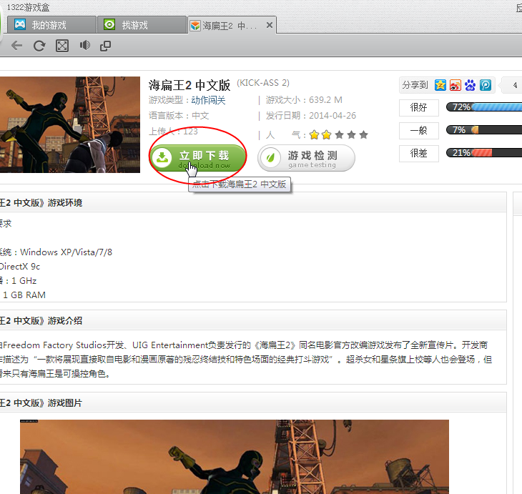Click the game cover thumbnail image
The height and width of the screenshot is (494, 522).
(70, 125)
